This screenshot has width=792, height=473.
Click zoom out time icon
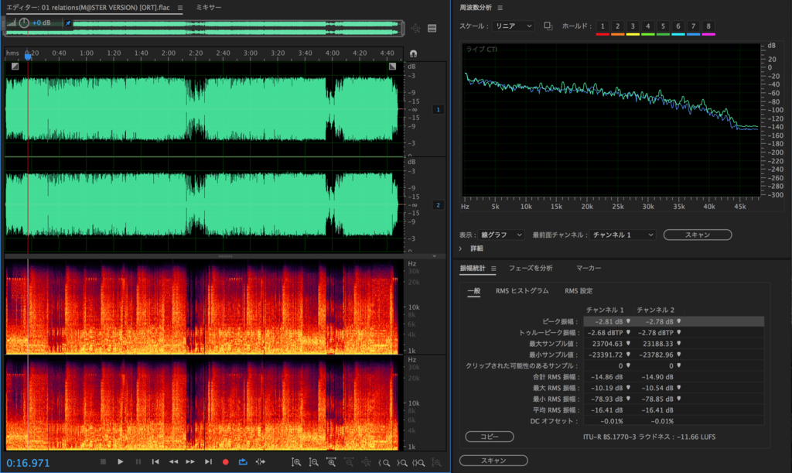coord(349,462)
